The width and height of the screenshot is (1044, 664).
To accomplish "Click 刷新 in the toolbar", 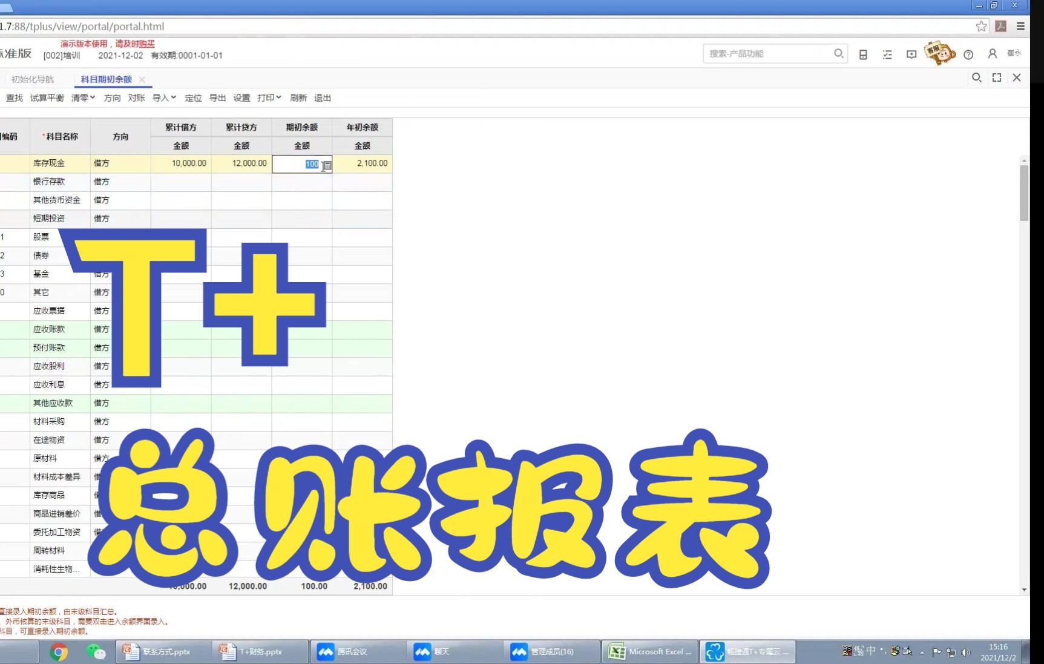I will (x=298, y=97).
